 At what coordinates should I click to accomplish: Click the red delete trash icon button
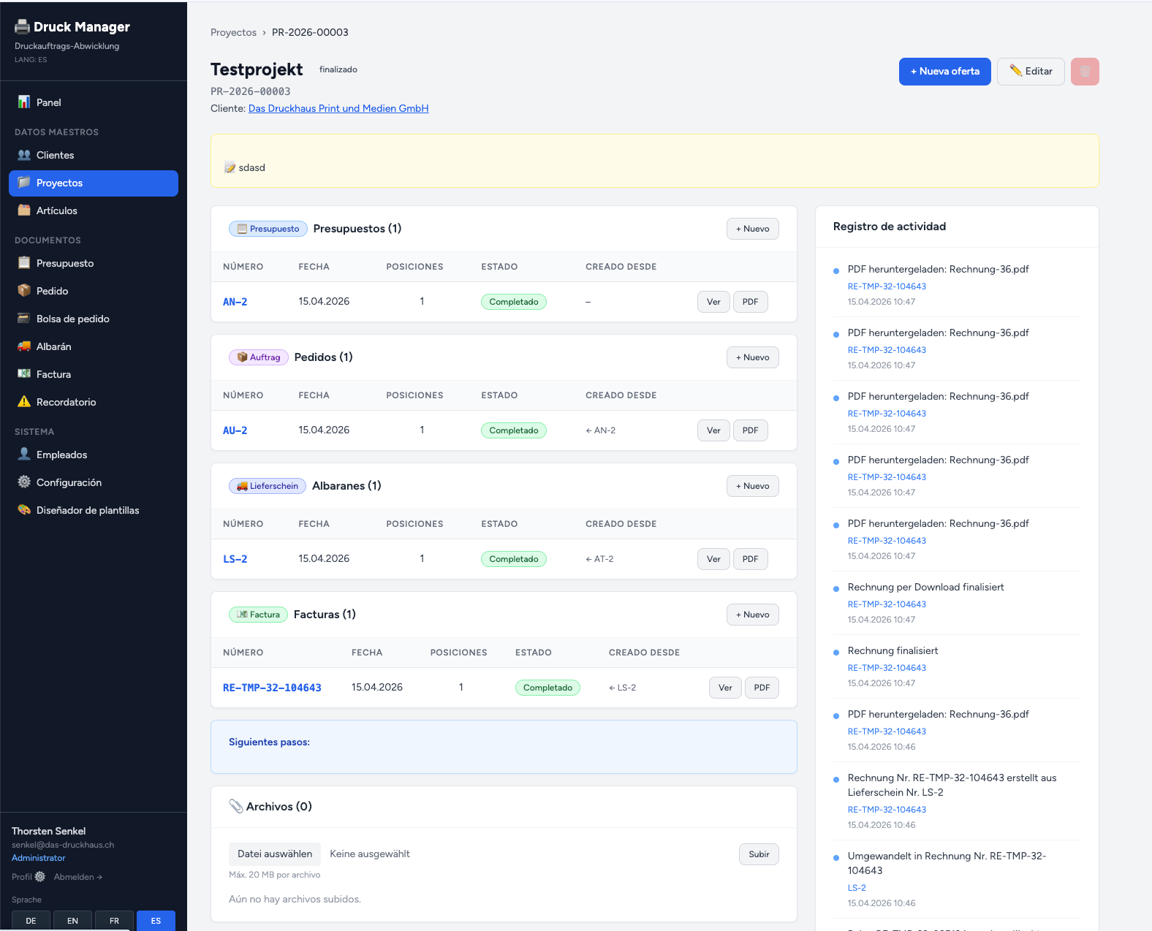(x=1085, y=72)
